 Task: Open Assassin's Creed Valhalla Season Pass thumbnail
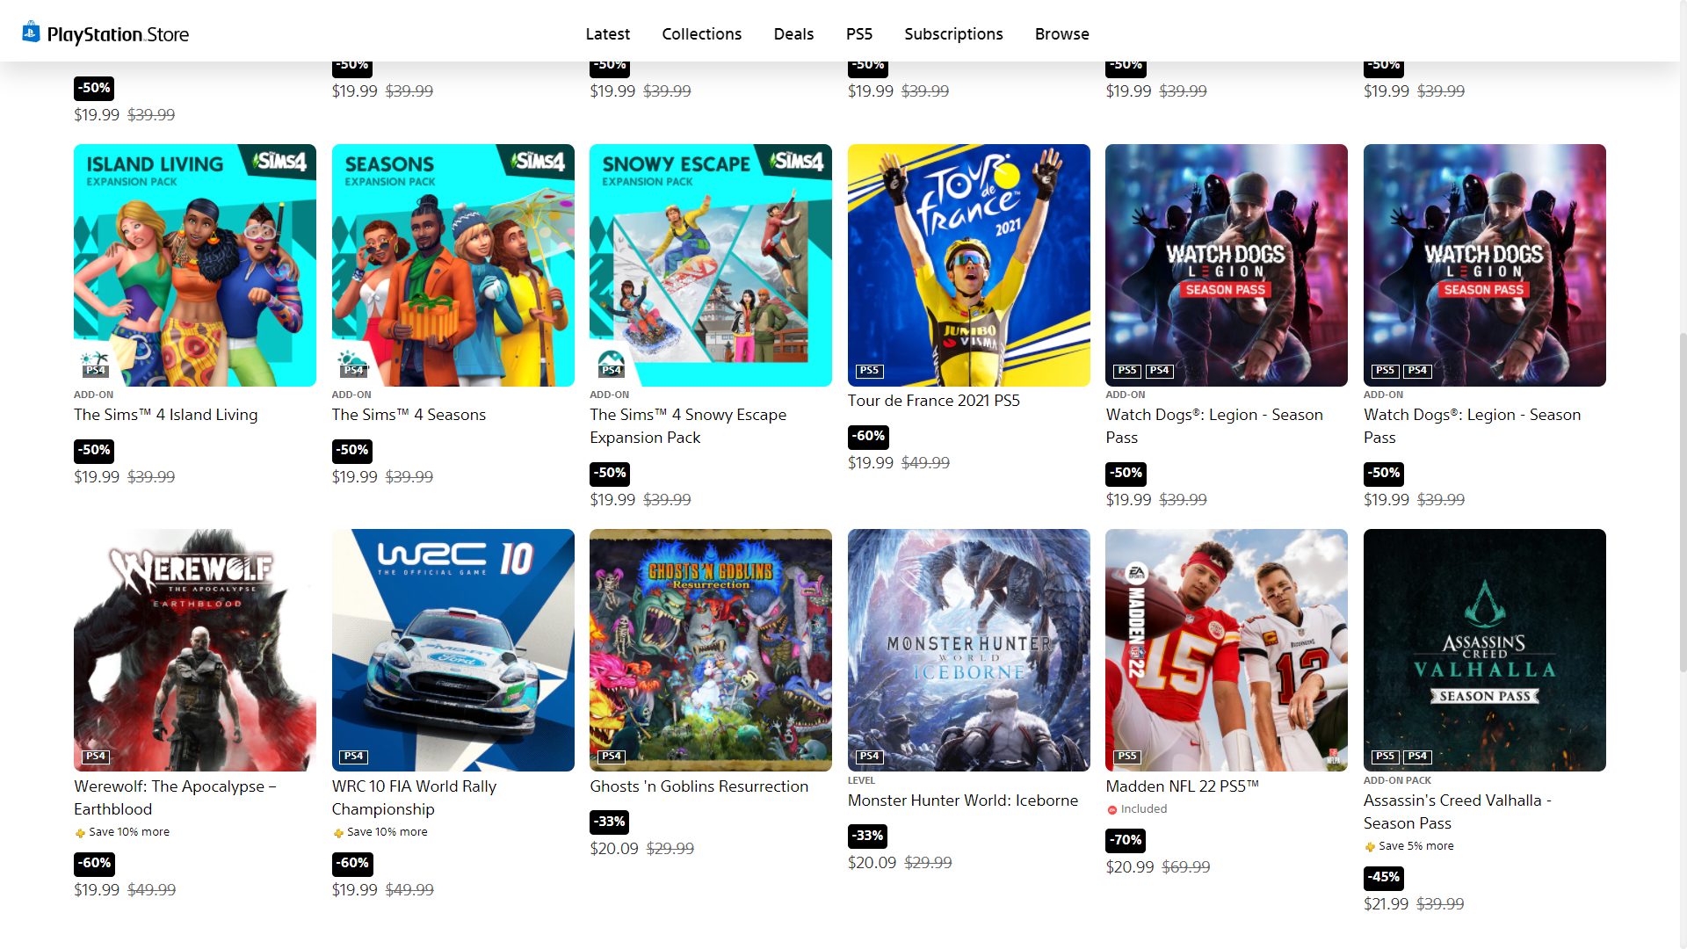pyautogui.click(x=1484, y=650)
